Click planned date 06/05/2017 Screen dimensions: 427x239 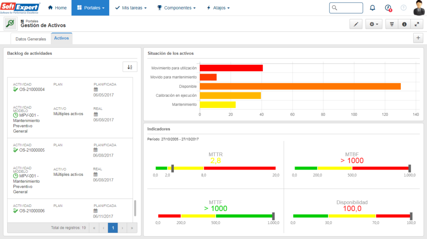point(103,95)
